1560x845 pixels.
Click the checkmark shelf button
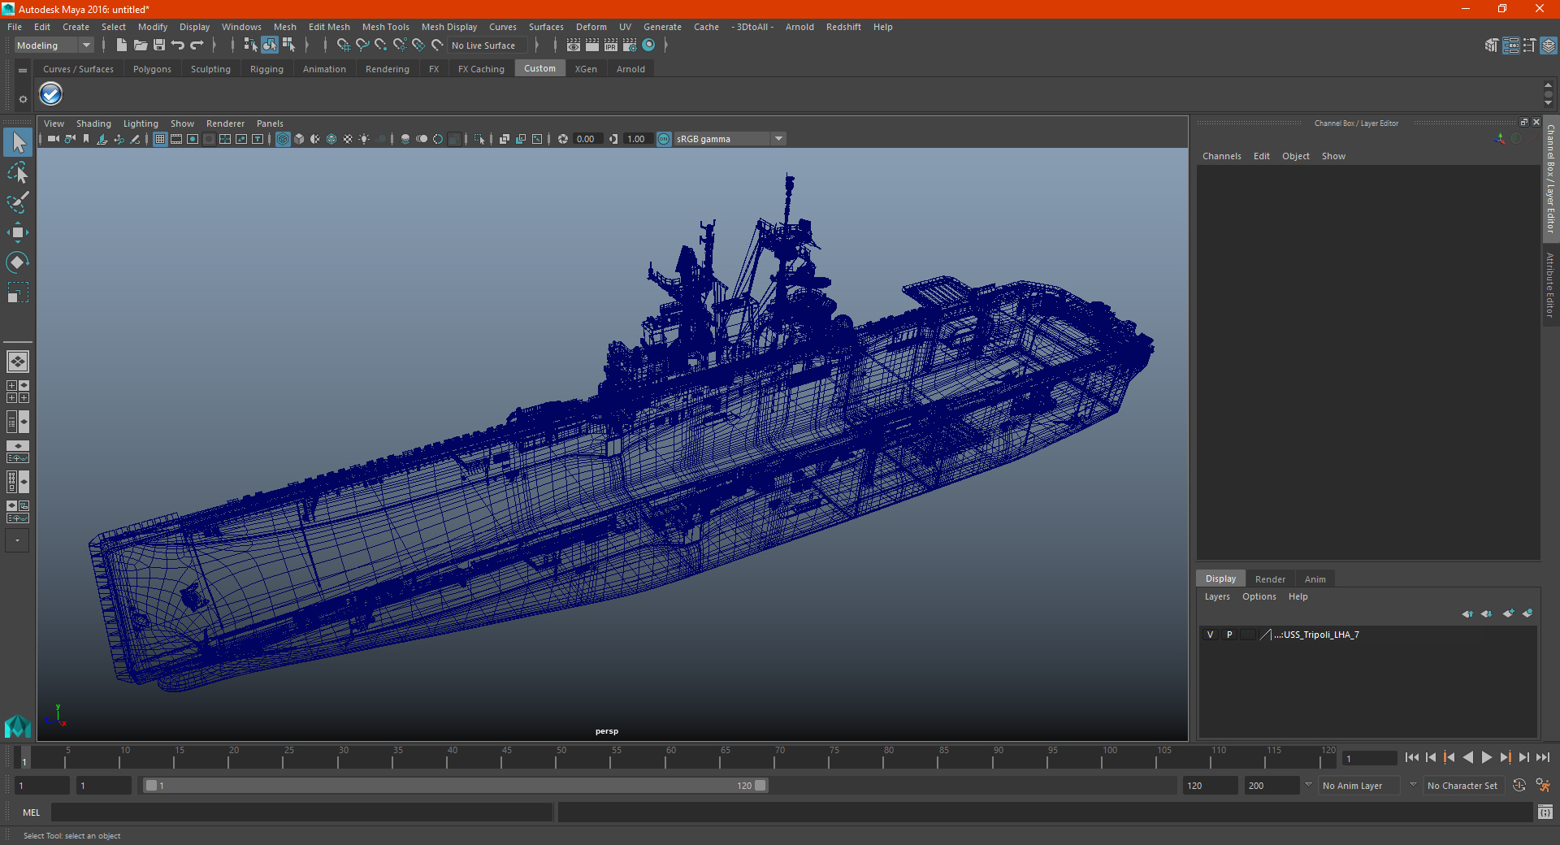coord(51,95)
